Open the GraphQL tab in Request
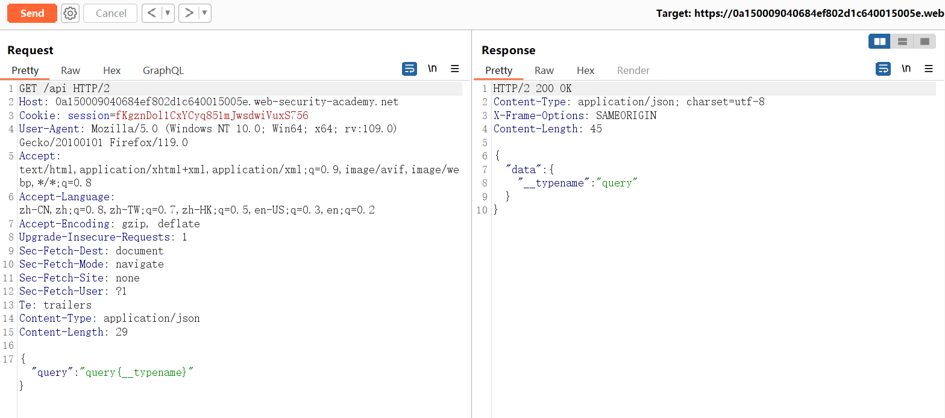The image size is (945, 418). [x=163, y=70]
